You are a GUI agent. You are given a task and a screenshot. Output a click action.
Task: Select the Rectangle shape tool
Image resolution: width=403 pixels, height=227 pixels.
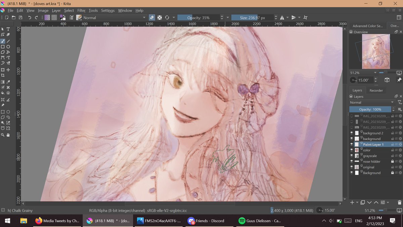3,47
